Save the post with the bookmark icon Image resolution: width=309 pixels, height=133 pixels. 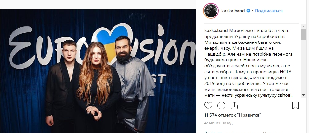click(295, 106)
